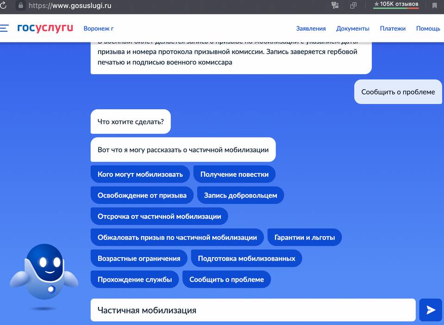Go to the Платежи section

(393, 29)
